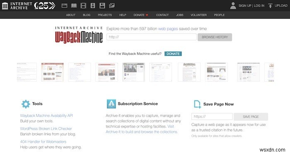Click 'Banish broken links from your blog.' text
This screenshot has width=290, height=154.
pos(48,134)
